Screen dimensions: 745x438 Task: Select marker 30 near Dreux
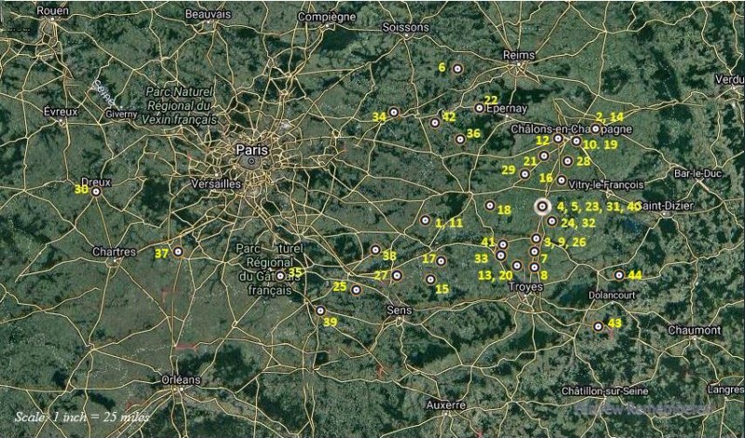[95, 192]
